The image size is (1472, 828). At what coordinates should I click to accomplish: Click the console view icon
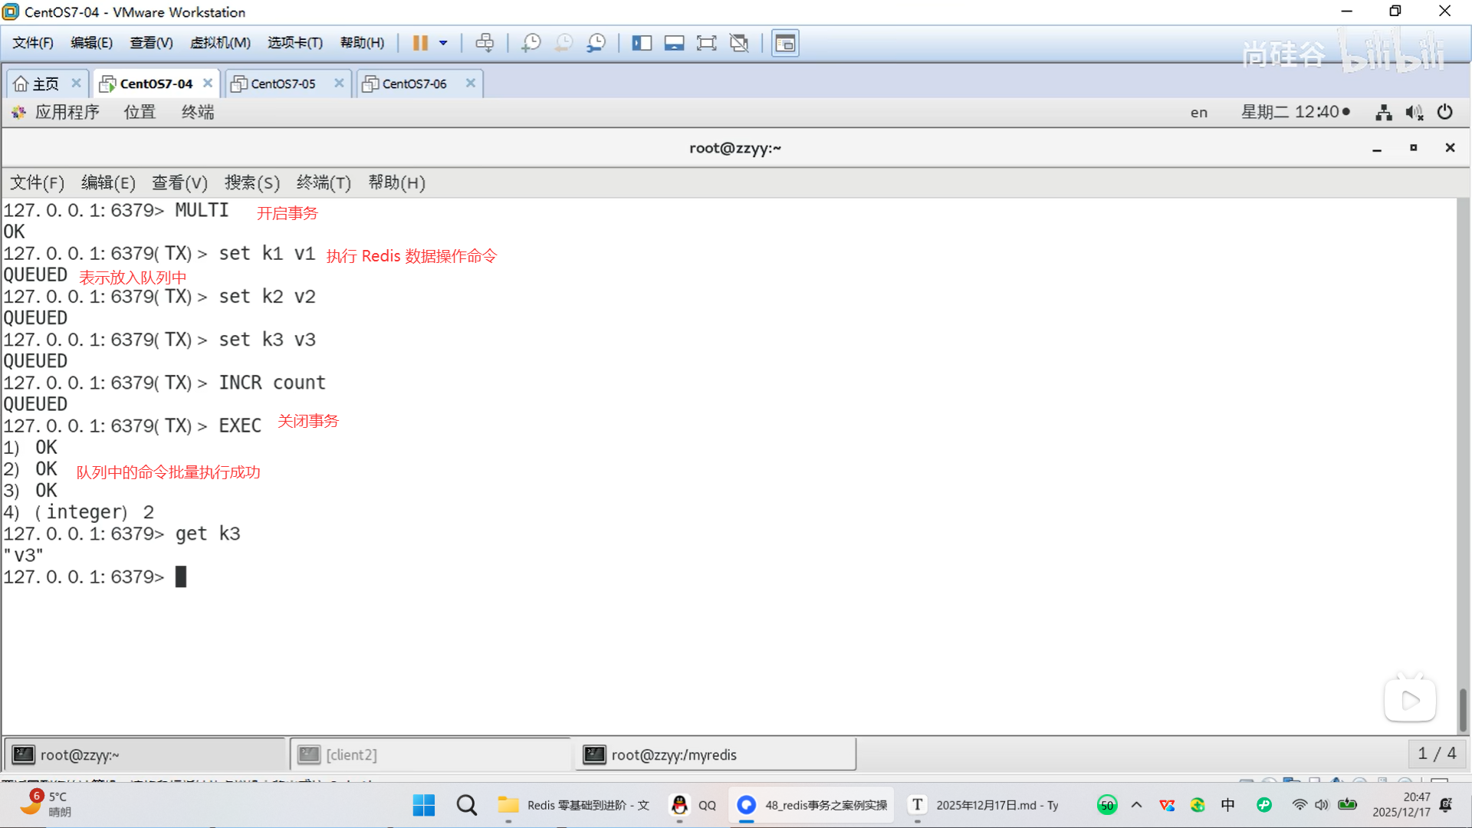pos(785,43)
